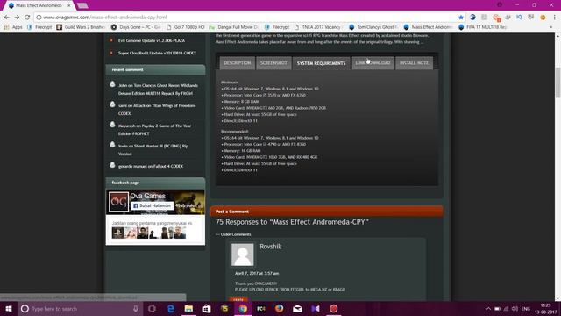The image size is (561, 316).
Task: Select the System Requirements tab
Action: point(322,63)
